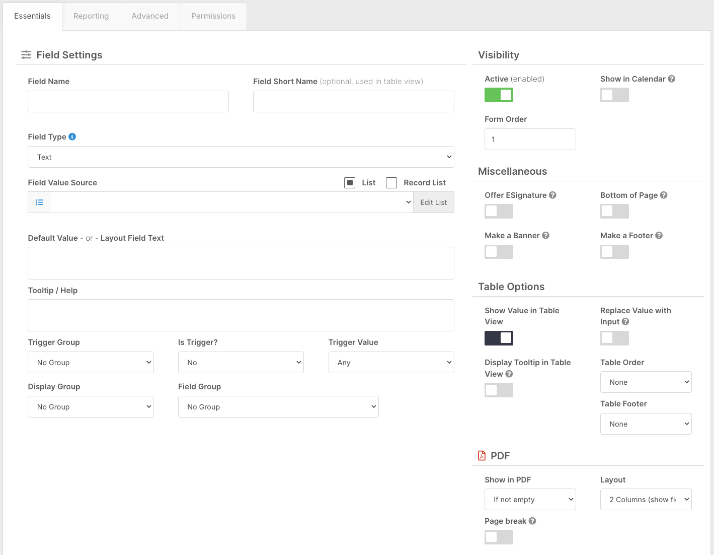
Task: Click the Table Options section heading
Action: [x=511, y=287]
